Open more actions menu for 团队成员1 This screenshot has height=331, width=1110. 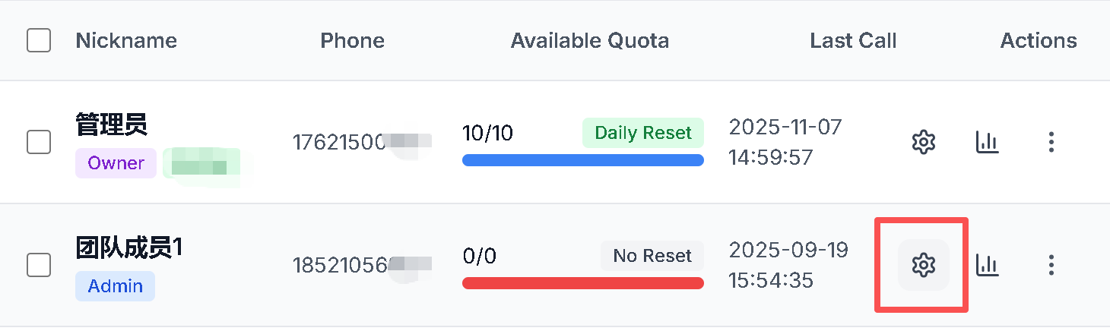1051,265
